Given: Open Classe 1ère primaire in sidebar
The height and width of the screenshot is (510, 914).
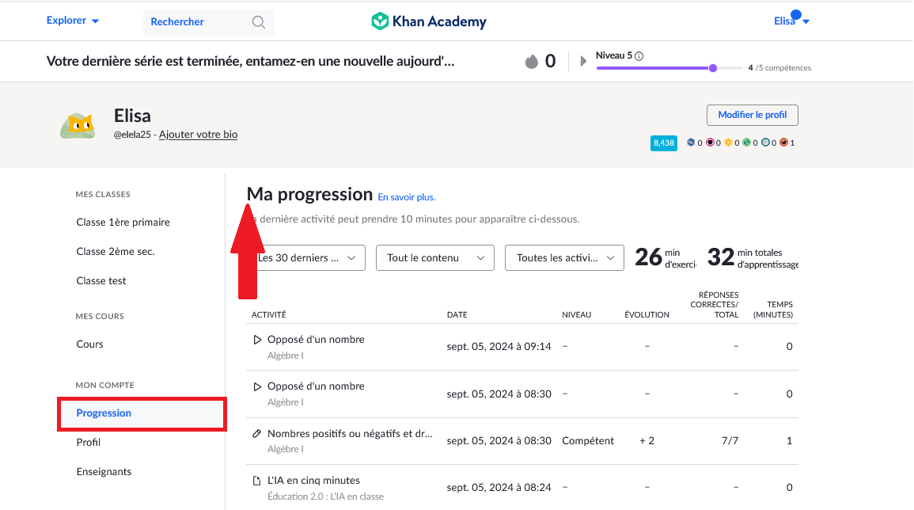Looking at the screenshot, I should point(123,223).
